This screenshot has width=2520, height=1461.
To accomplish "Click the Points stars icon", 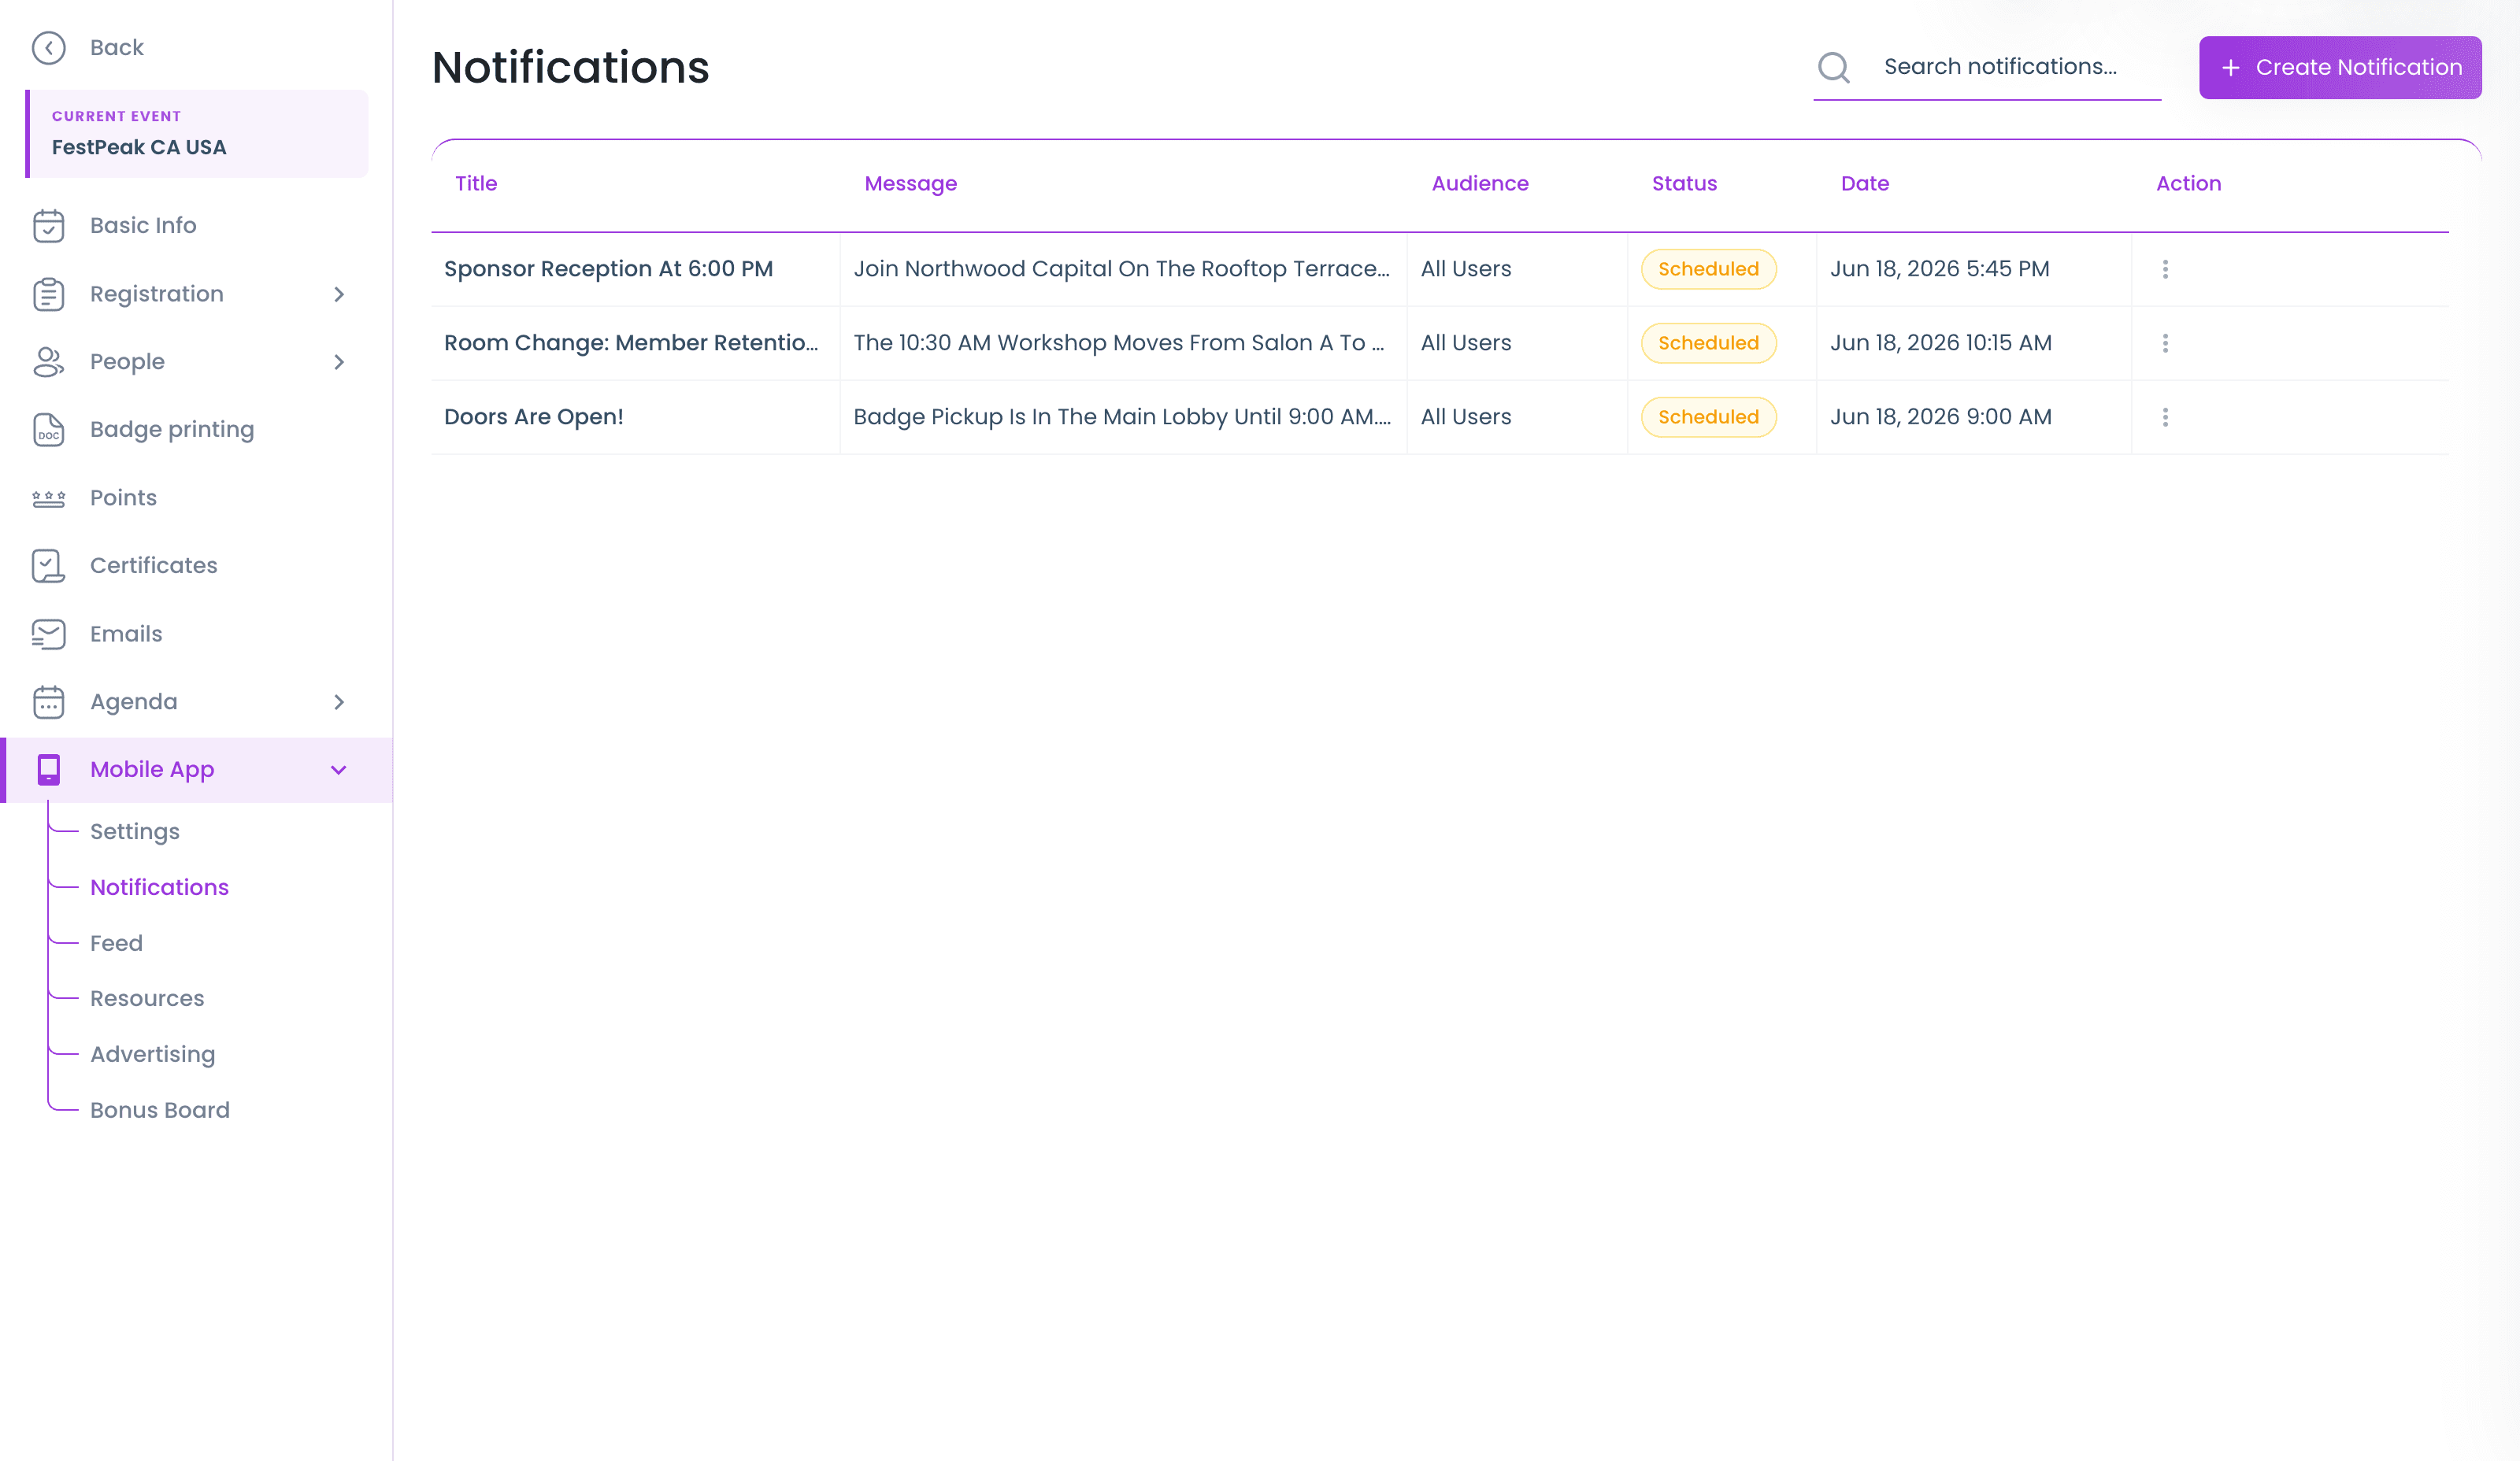I will (48, 497).
